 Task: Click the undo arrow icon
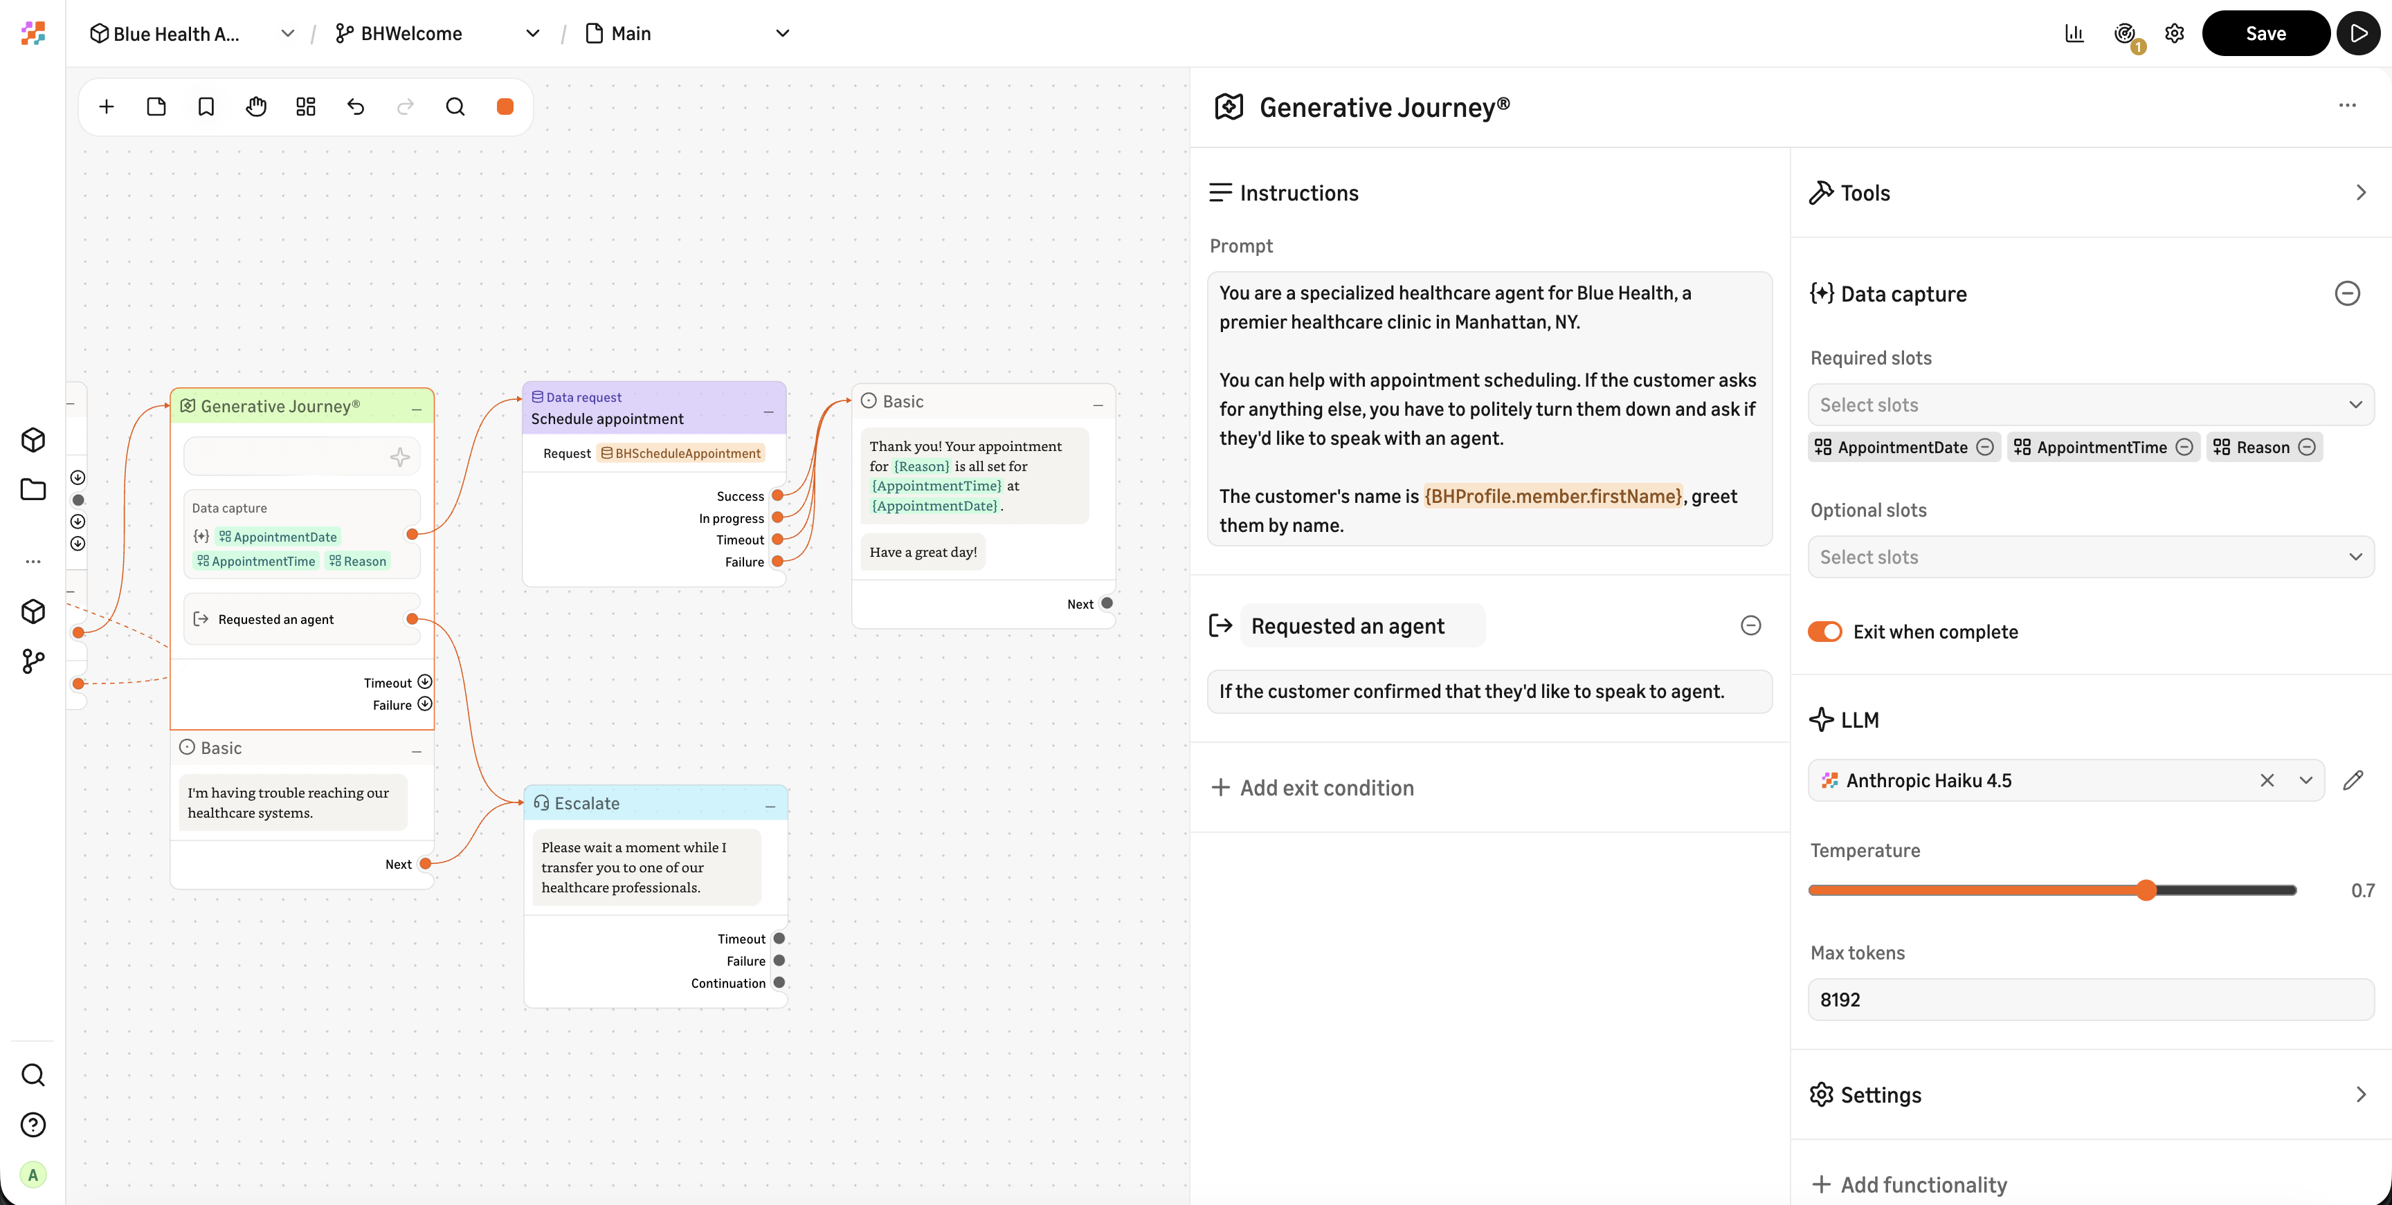click(x=356, y=107)
